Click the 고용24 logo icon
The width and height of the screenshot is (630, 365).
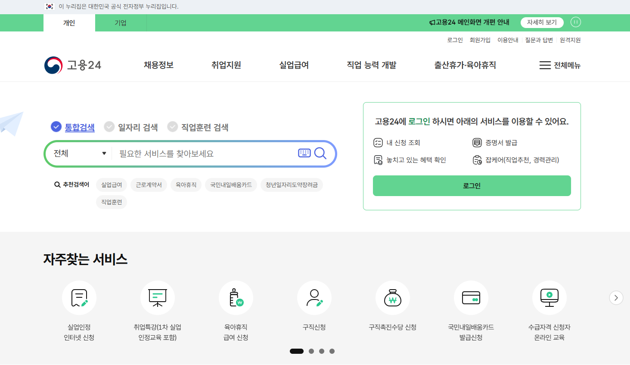(53, 65)
